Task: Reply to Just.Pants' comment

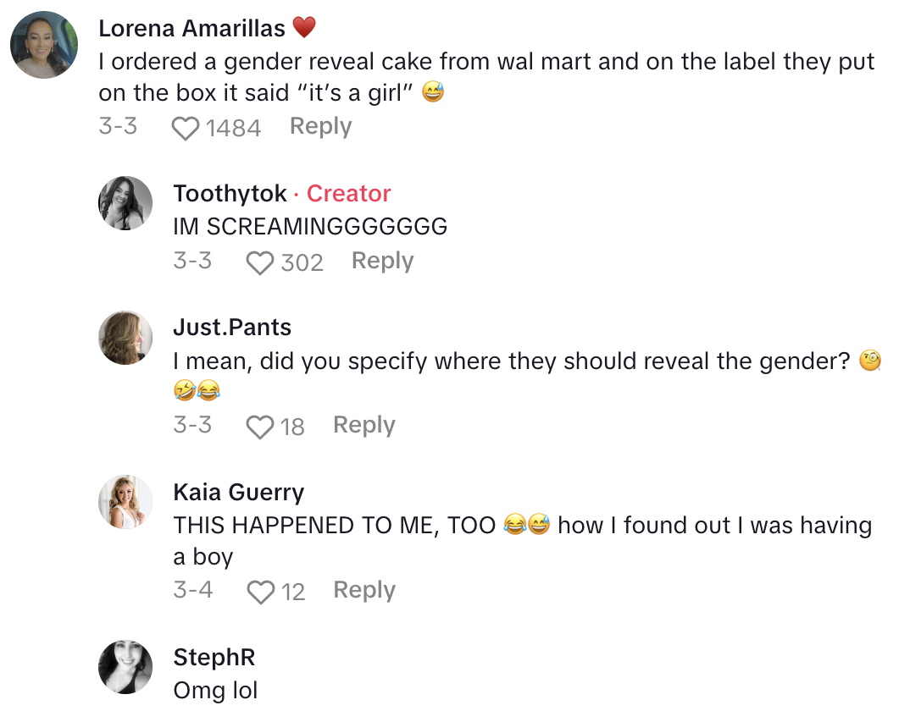Action: pyautogui.click(x=363, y=425)
